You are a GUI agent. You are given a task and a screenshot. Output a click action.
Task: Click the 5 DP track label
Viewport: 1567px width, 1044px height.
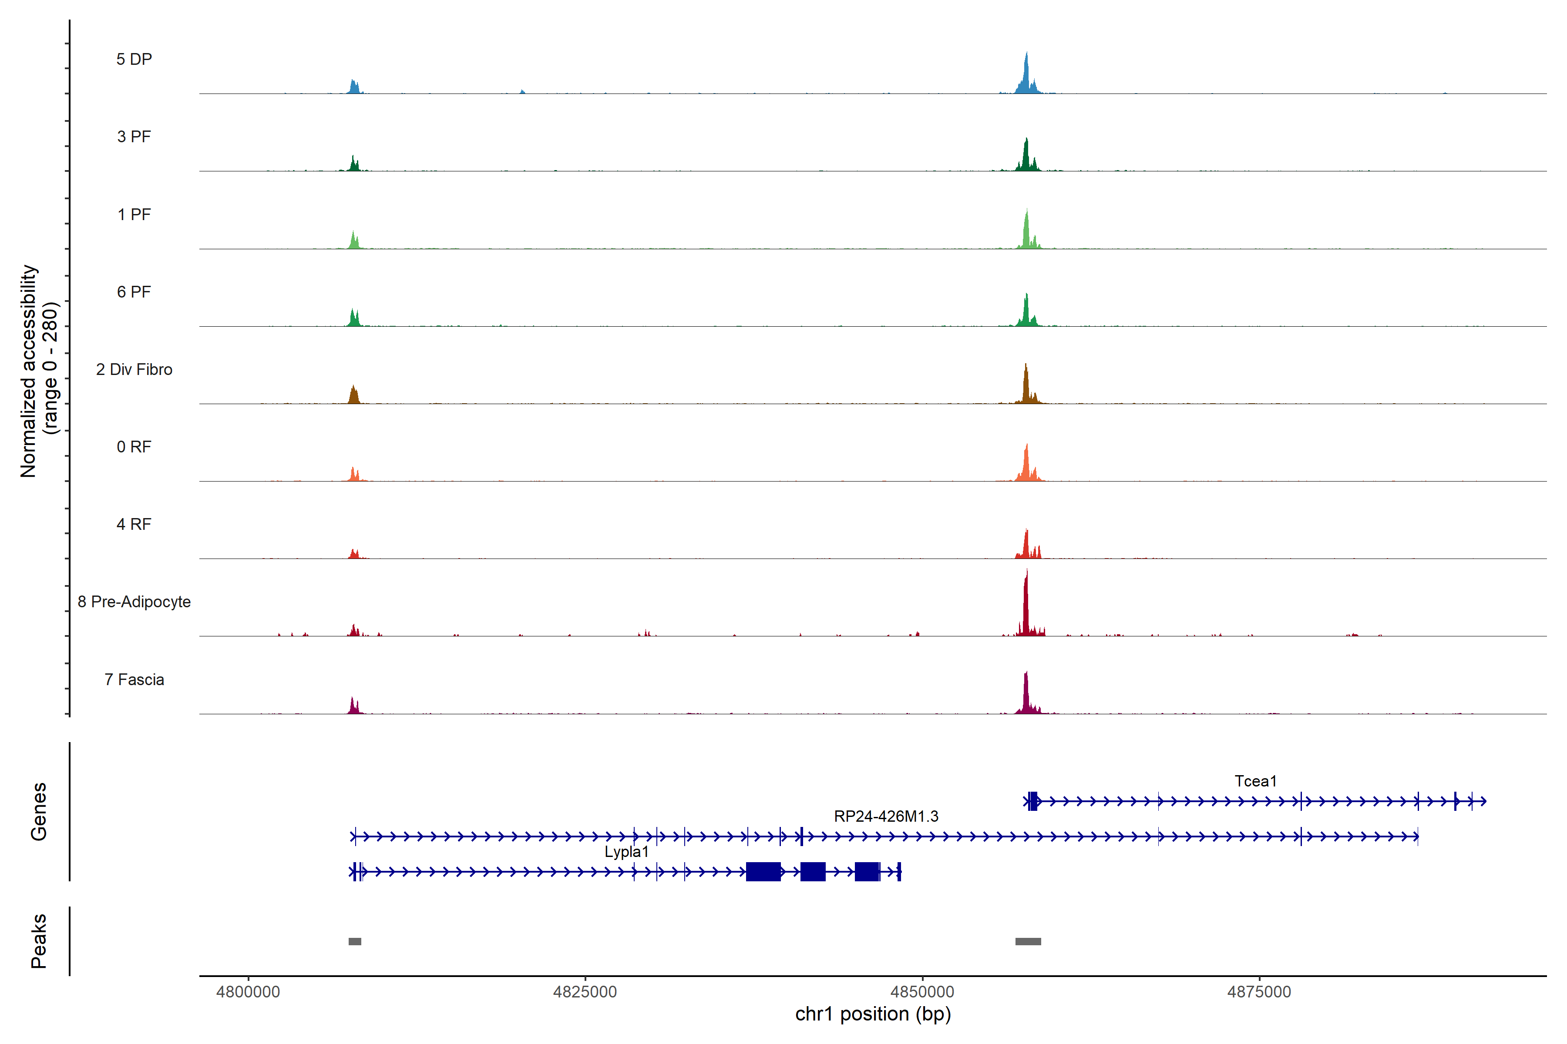[134, 59]
